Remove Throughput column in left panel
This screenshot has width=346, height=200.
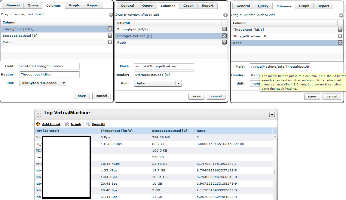tap(110, 29)
